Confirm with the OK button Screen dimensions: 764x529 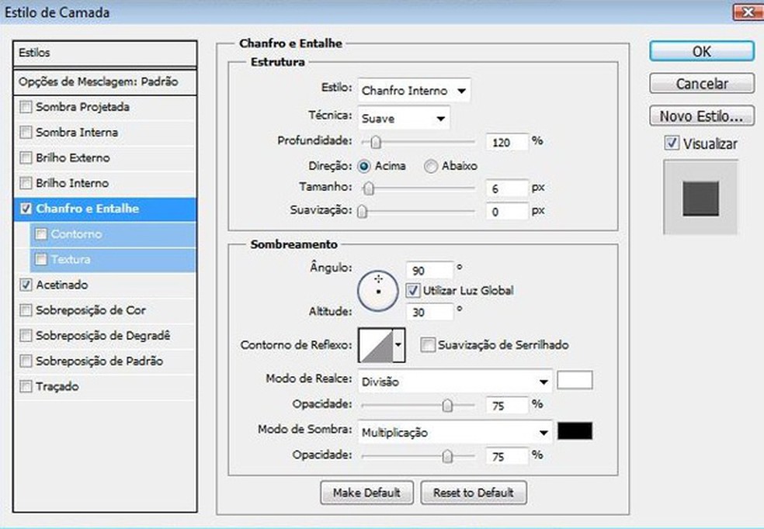pos(702,51)
